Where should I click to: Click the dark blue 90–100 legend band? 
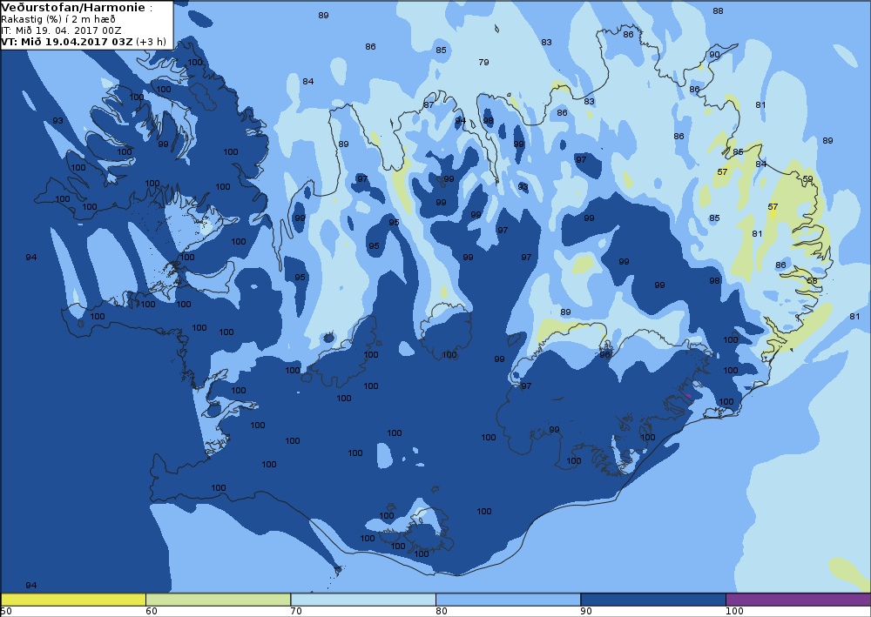[x=653, y=600]
